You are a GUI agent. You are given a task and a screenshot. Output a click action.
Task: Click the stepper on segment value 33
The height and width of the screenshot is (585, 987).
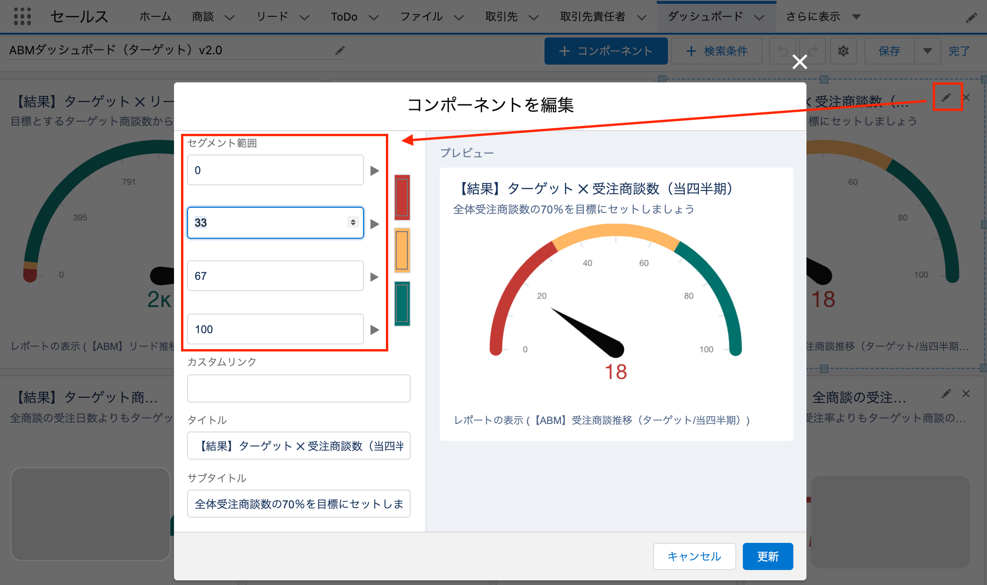[353, 222]
